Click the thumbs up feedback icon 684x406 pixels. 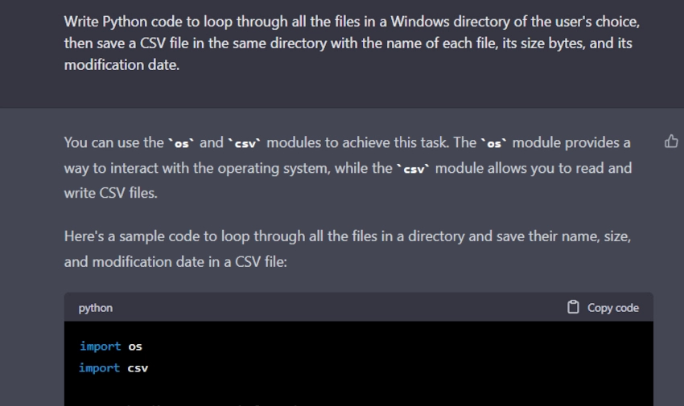(x=671, y=142)
